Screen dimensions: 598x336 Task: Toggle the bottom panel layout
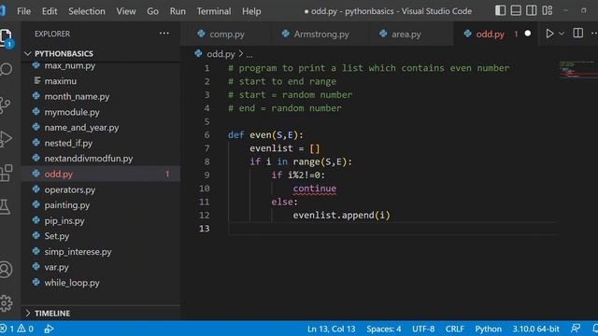point(516,10)
